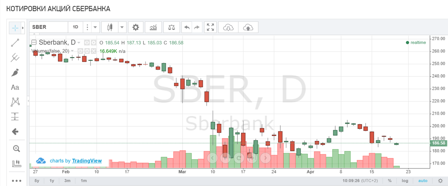The height and width of the screenshot is (186, 448).
Task: Activate the zoom in magnifier tool
Action: (x=16, y=149)
